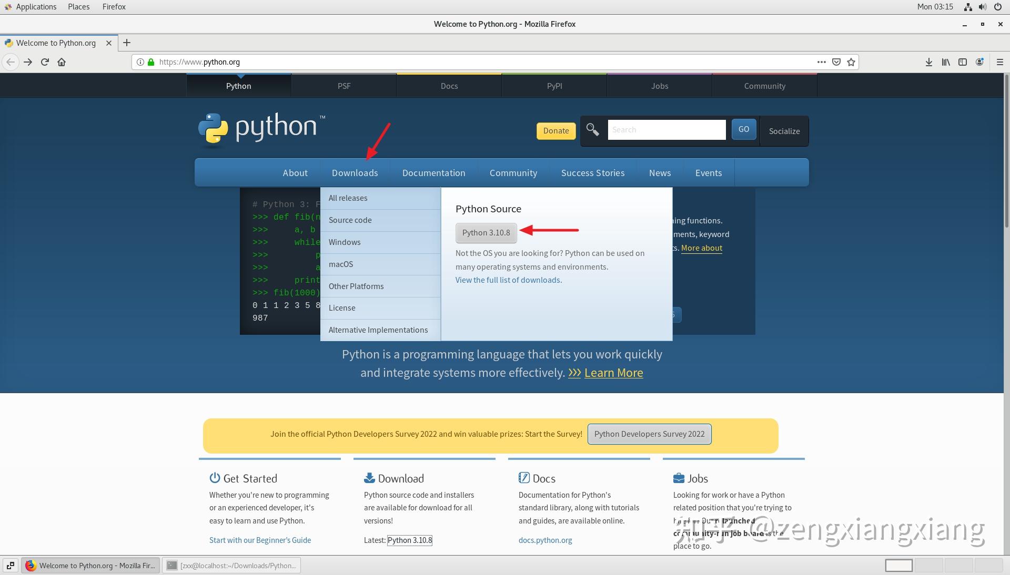Click the GO search button

(x=744, y=129)
